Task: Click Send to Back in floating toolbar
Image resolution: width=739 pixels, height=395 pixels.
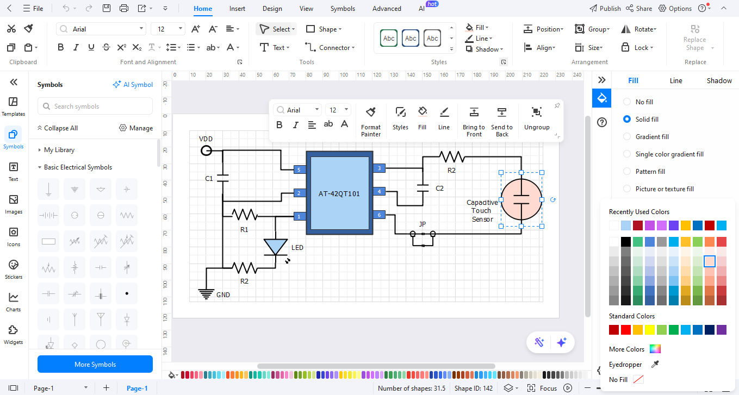Action: click(x=502, y=121)
